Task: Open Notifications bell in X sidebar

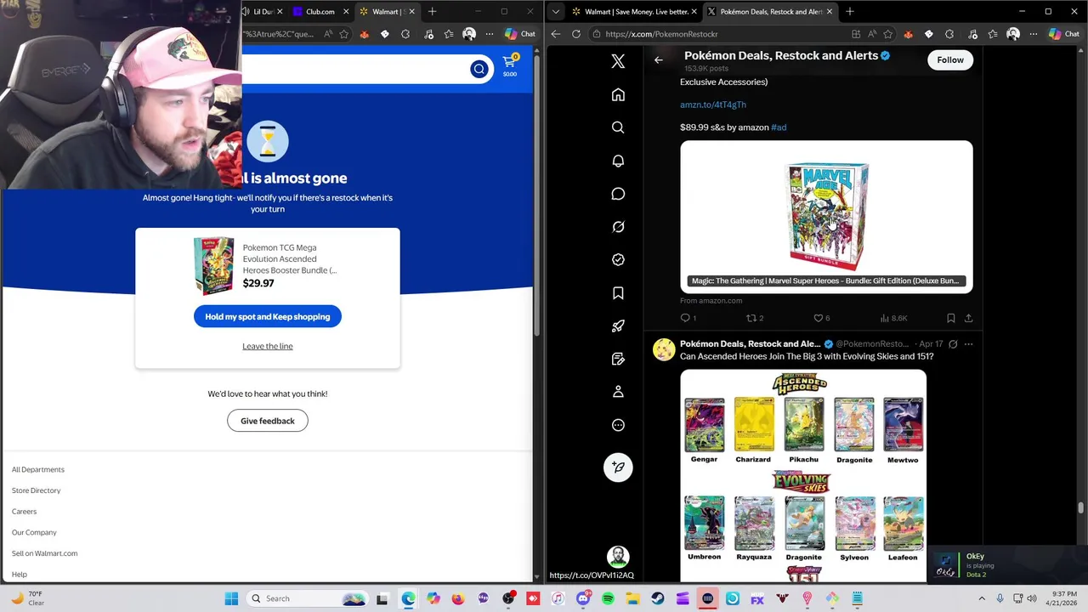Action: tap(618, 161)
